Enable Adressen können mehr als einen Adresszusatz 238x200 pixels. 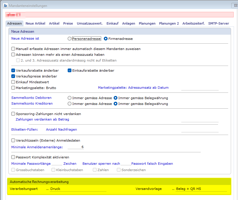pyautogui.click(x=13, y=55)
